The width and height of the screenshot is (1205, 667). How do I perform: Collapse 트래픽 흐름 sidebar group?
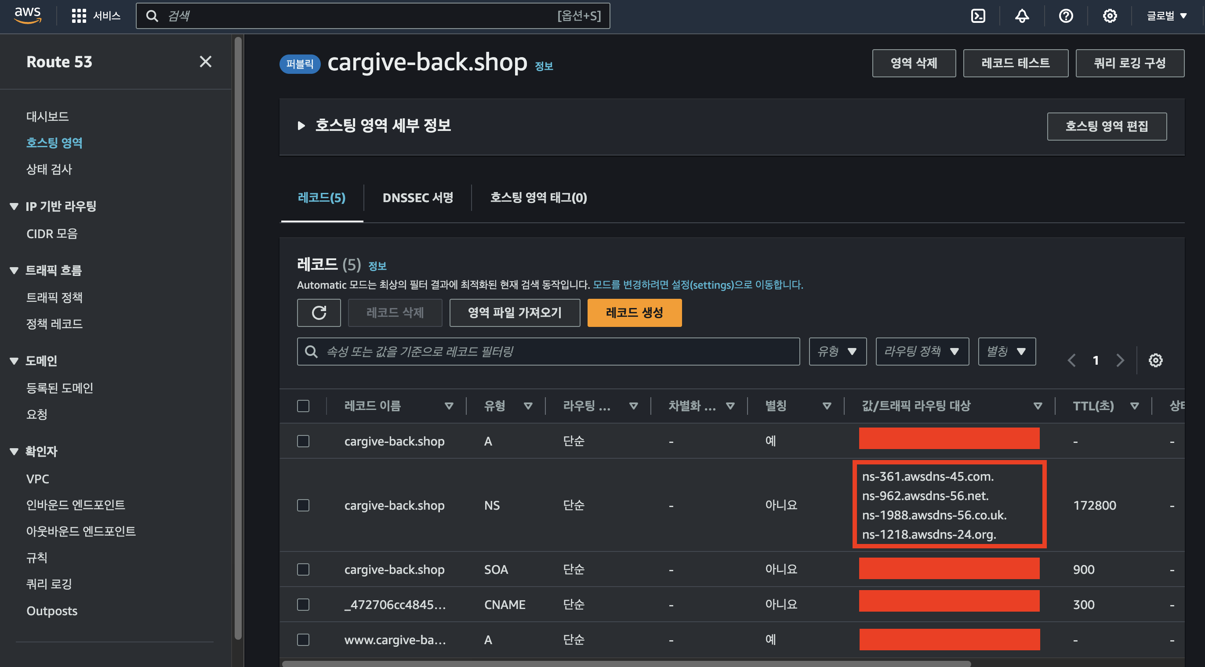(14, 270)
